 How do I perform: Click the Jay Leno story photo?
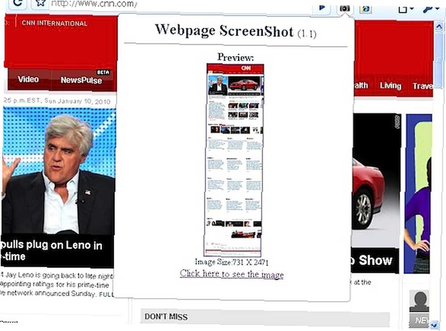click(x=58, y=171)
